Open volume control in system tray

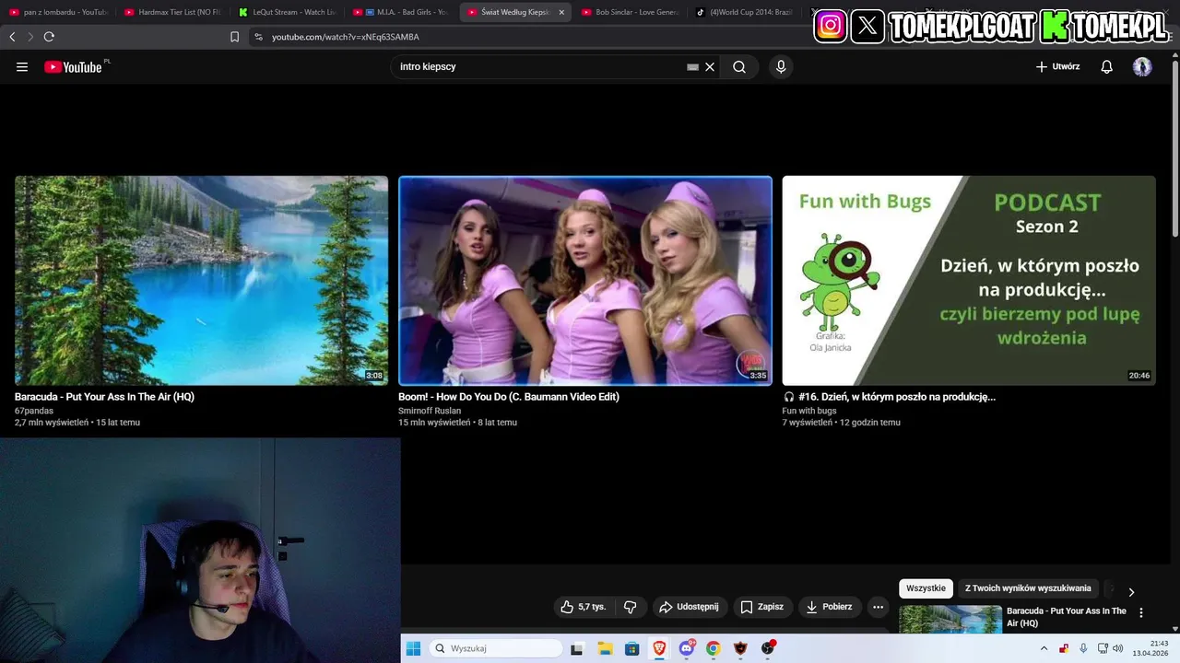click(1118, 648)
